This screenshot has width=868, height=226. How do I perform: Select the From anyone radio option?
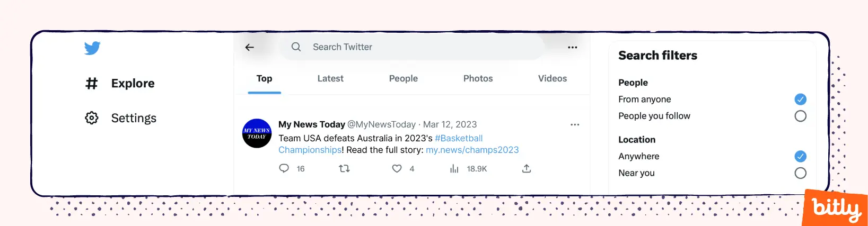click(x=800, y=99)
